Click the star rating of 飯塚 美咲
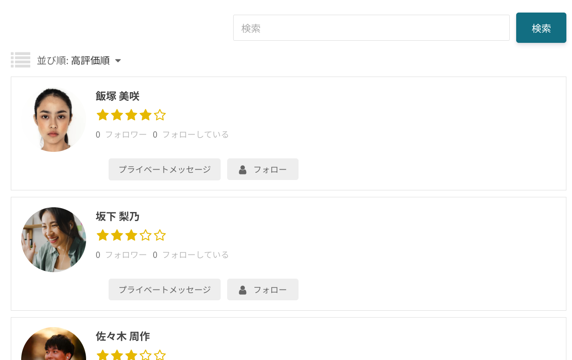The height and width of the screenshot is (360, 572). tap(131, 115)
